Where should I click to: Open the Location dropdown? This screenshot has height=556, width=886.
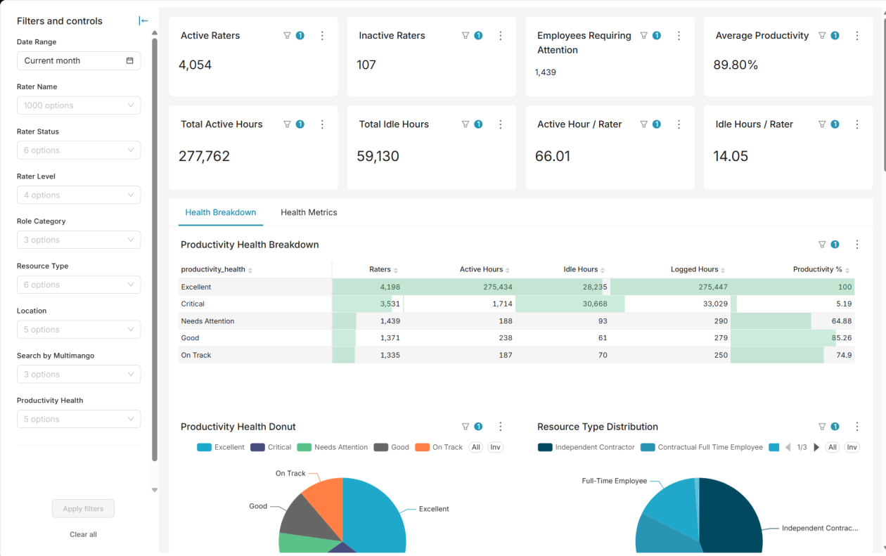(79, 330)
